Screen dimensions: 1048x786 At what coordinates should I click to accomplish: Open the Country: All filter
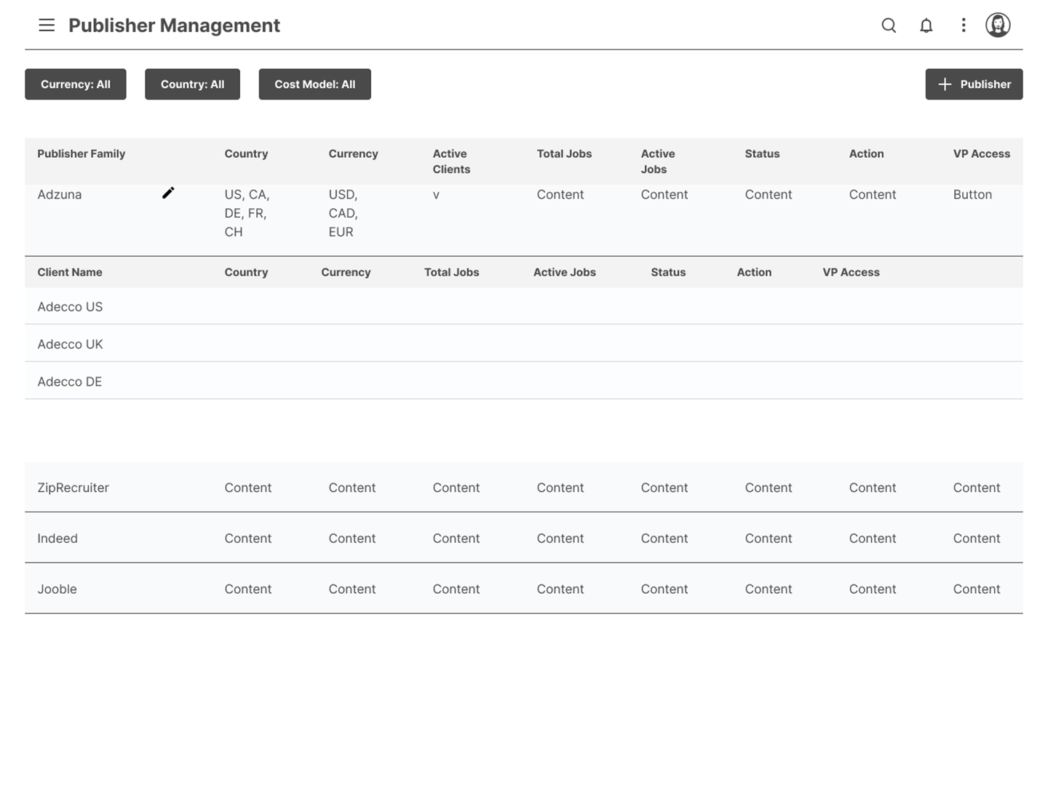[192, 84]
